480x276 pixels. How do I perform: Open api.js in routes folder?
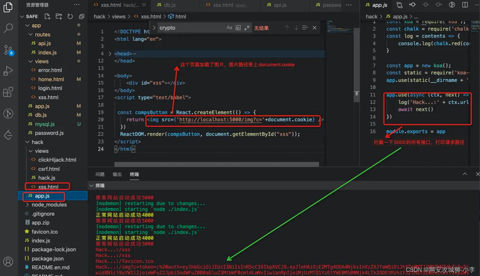coord(44,43)
